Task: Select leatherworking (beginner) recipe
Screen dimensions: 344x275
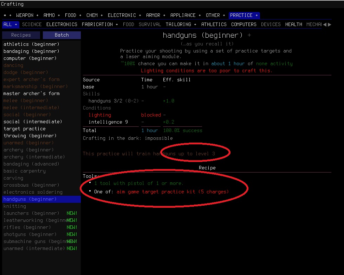Action: 41,220
